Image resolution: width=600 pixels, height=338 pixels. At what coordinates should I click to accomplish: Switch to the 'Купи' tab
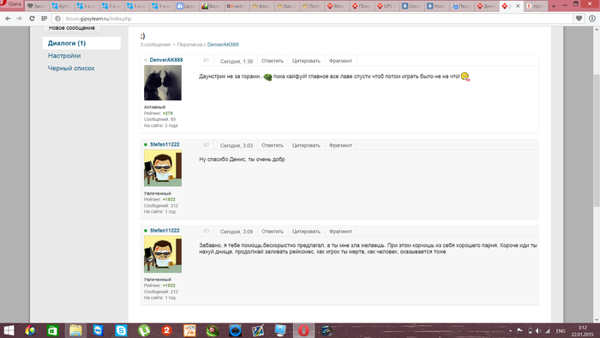[62, 6]
